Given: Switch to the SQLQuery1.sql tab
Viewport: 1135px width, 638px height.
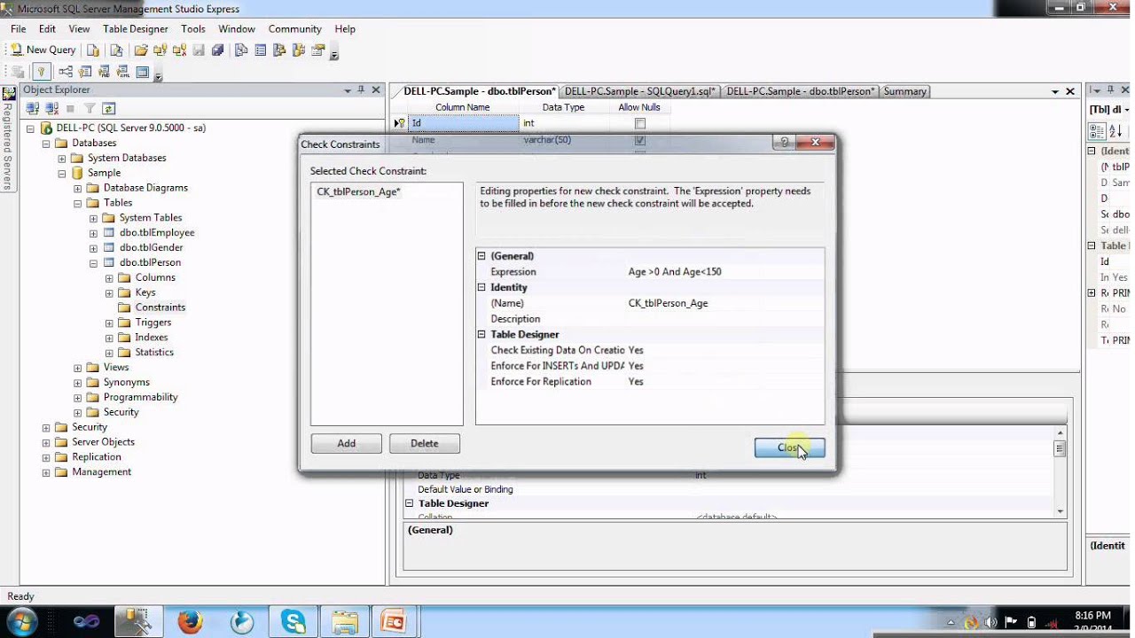Looking at the screenshot, I should pyautogui.click(x=639, y=91).
